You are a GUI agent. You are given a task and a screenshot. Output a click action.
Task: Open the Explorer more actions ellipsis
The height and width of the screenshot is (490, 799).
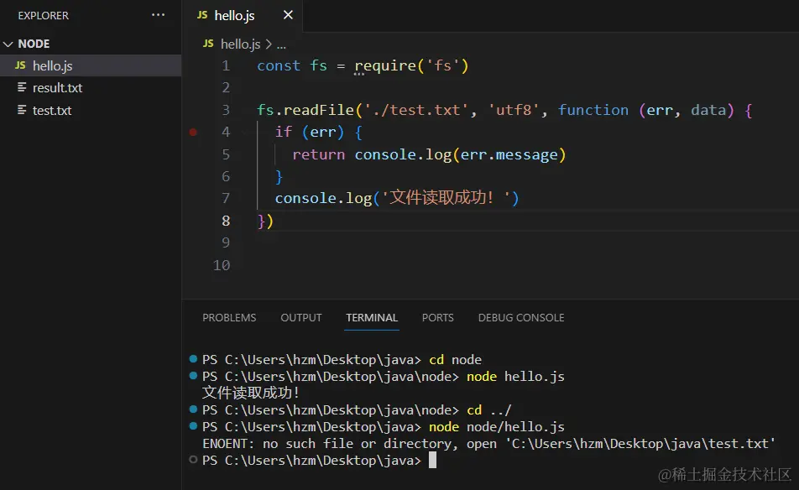tap(158, 15)
